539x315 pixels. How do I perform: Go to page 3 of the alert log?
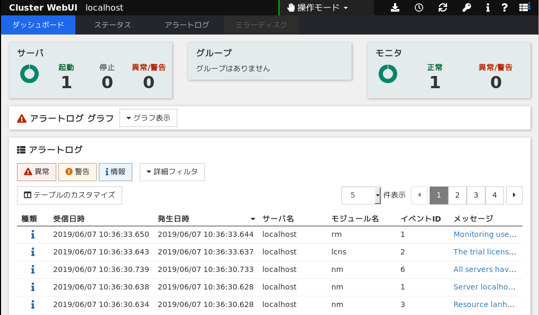[x=476, y=195]
